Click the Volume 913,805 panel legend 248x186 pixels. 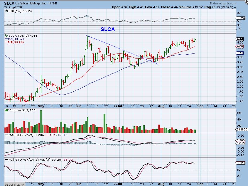tap(22, 110)
